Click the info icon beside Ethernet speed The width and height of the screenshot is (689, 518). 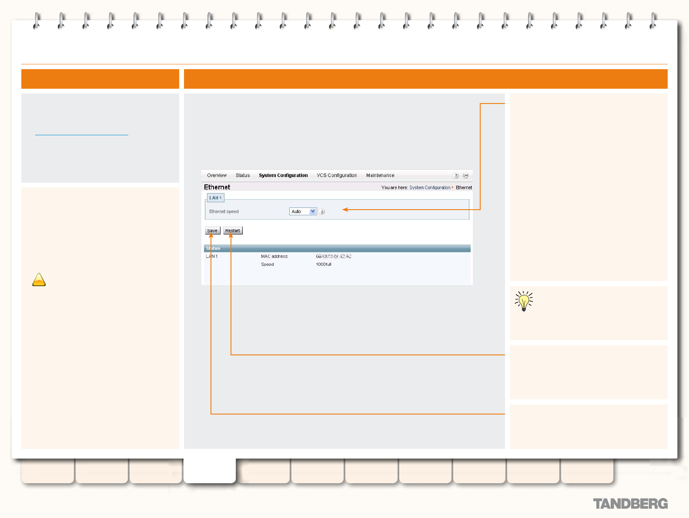(322, 212)
